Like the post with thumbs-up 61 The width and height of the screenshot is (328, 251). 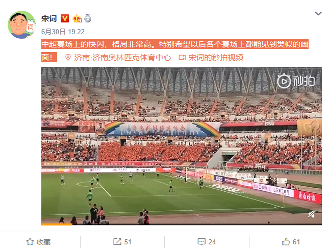pos(291,242)
